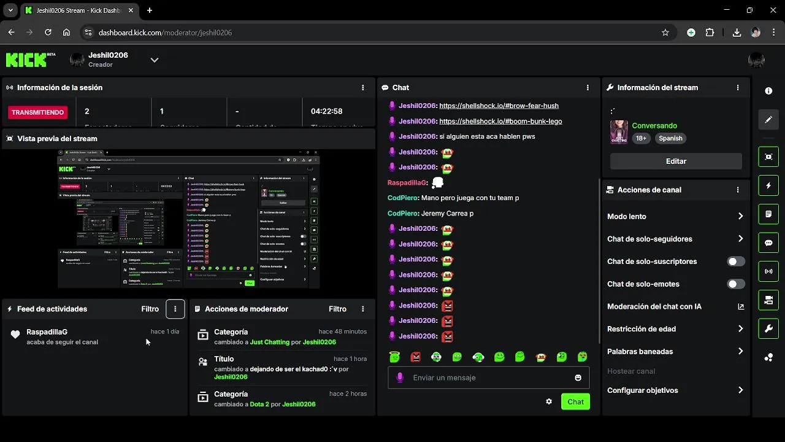Open the emoji picker in message box
785x442 pixels.
(578, 378)
